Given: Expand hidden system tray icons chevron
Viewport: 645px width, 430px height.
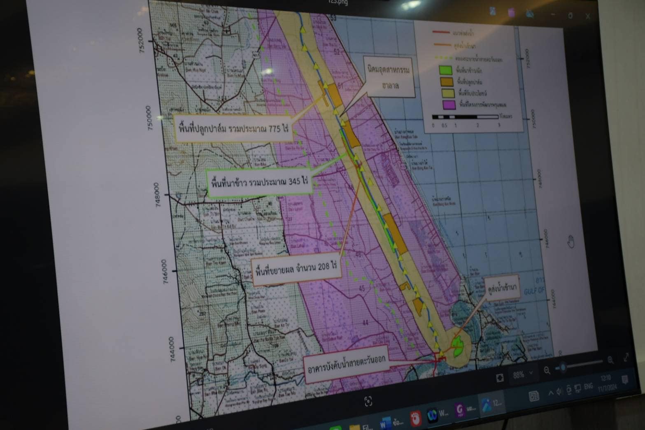Looking at the screenshot, I should 551,393.
